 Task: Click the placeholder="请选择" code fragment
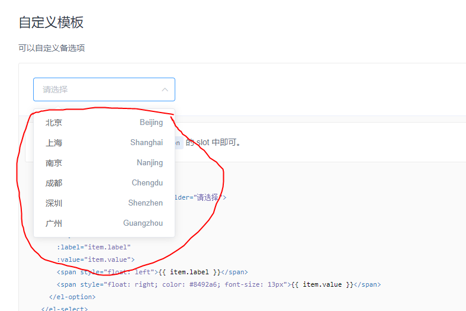(x=200, y=197)
